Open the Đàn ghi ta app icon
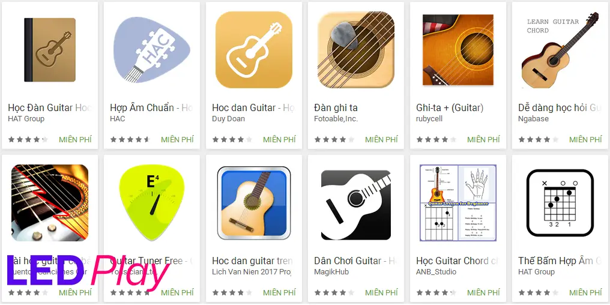This screenshot has width=610, height=305. coord(356,50)
